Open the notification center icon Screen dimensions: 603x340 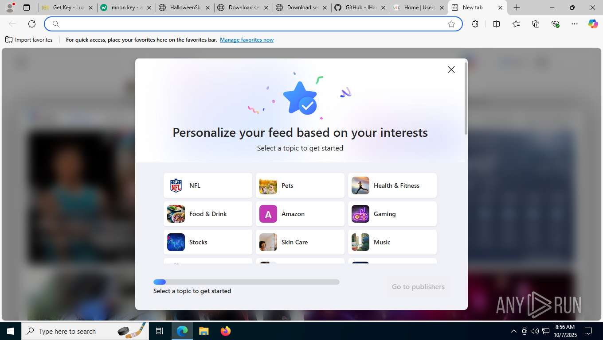(x=588, y=331)
